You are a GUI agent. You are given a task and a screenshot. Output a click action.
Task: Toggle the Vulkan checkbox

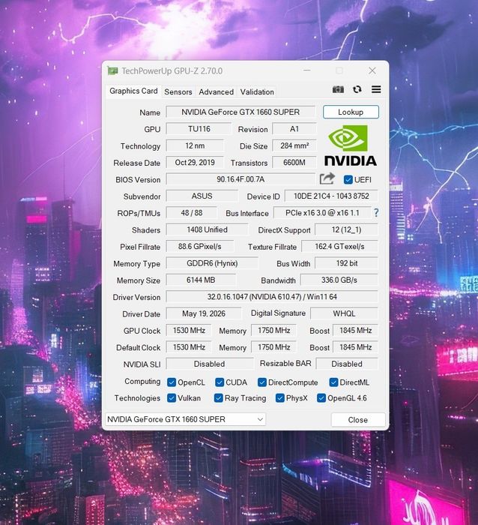(x=172, y=398)
